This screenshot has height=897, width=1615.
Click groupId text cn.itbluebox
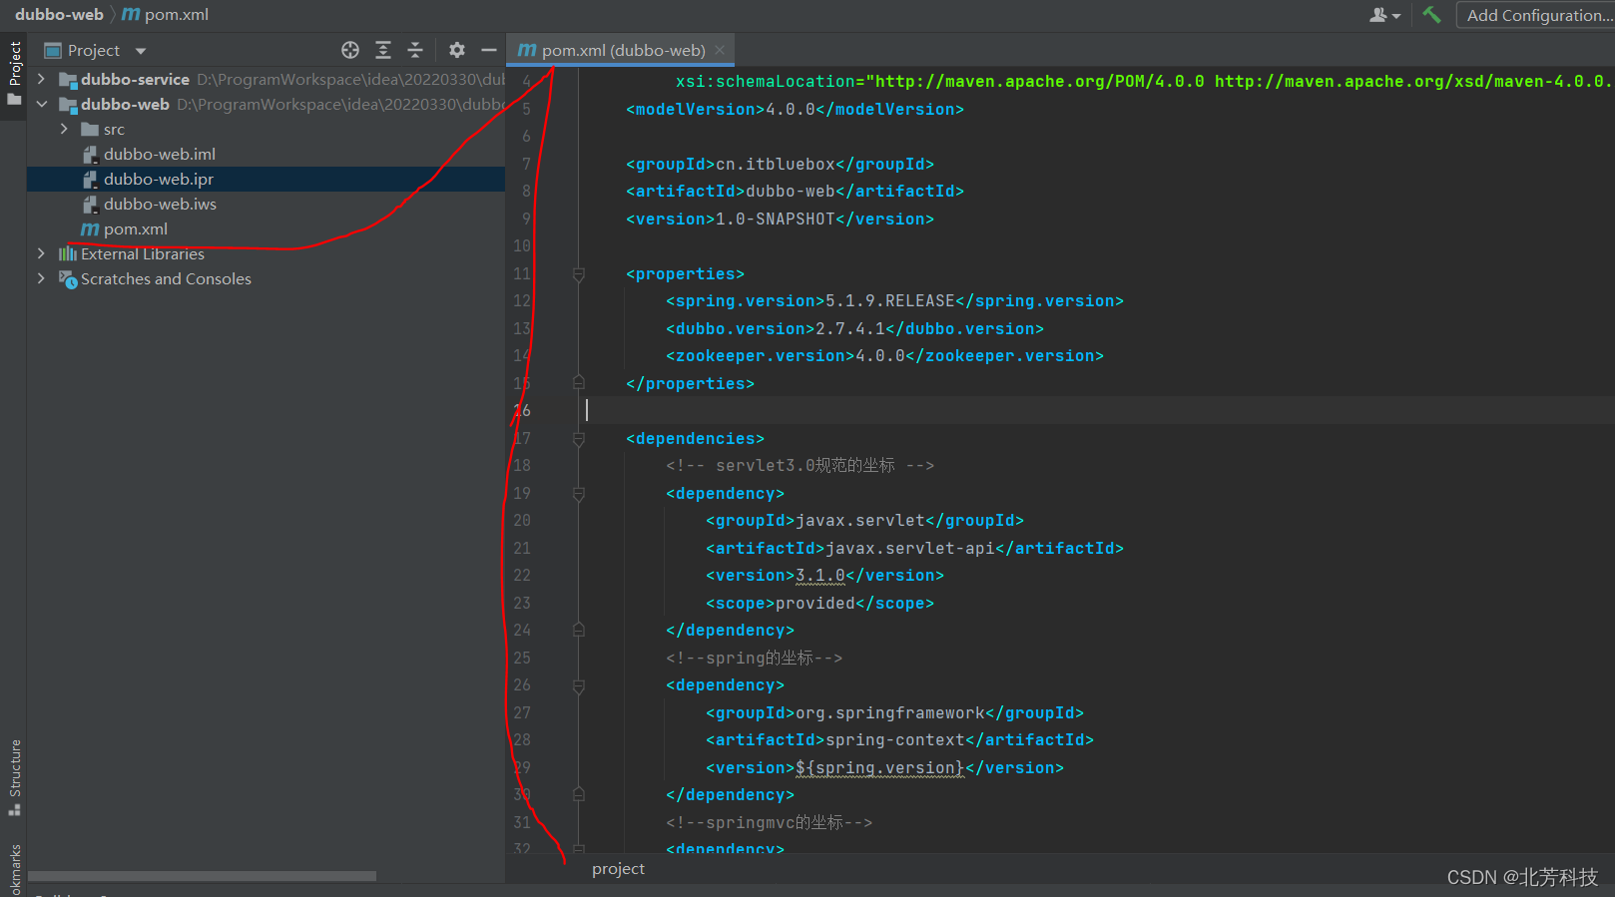point(775,165)
